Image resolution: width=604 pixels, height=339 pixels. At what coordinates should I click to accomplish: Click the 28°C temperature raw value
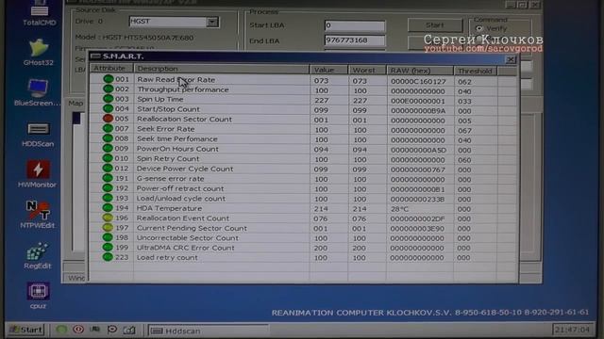pyautogui.click(x=399, y=209)
